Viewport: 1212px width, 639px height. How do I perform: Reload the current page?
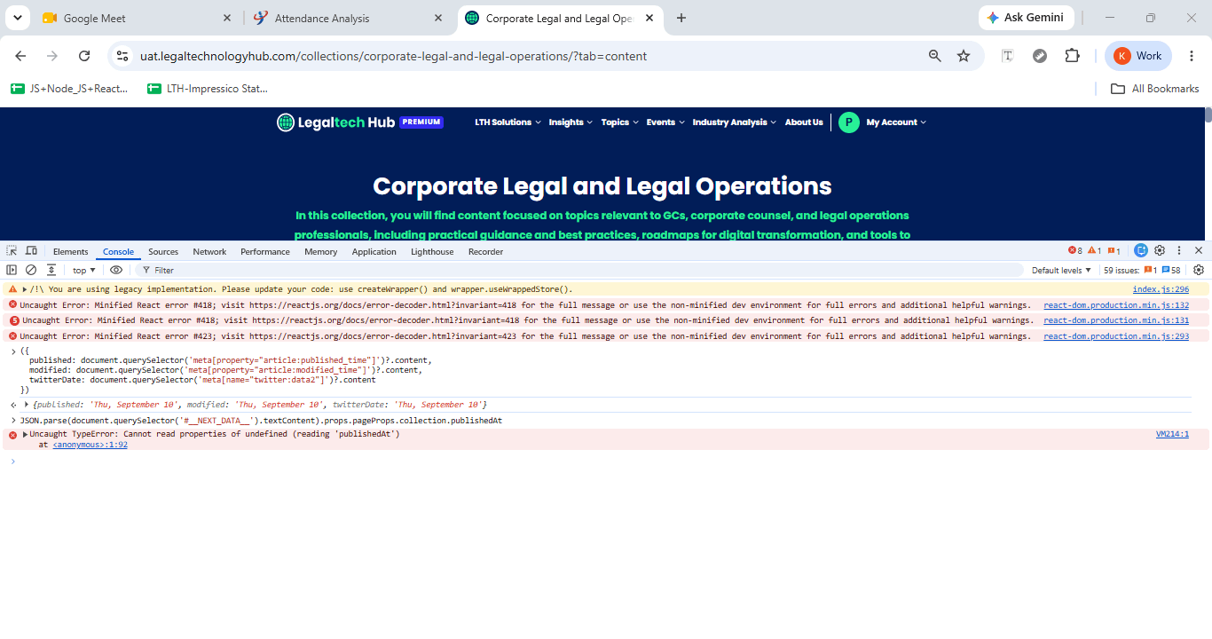(84, 56)
